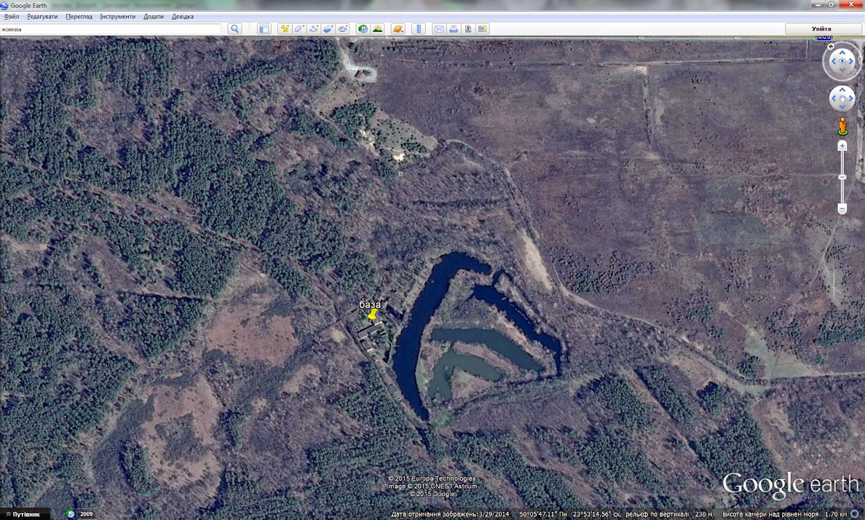
Task: Click View in Google Maps icon
Action: [x=483, y=29]
